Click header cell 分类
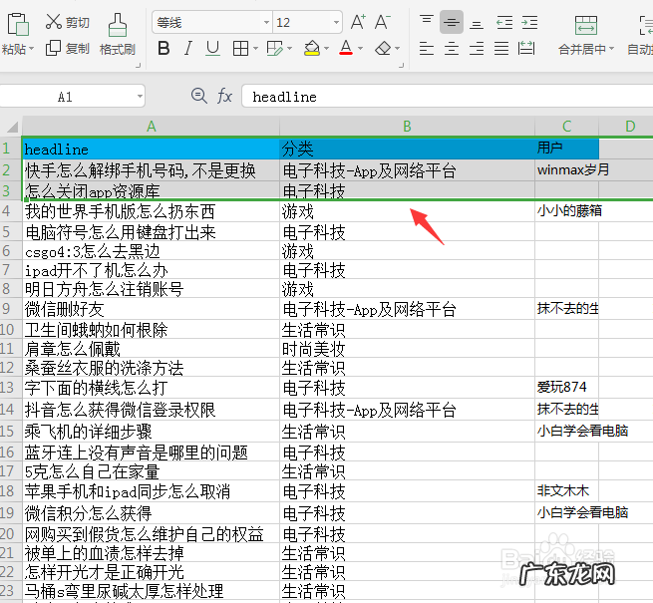Screen dimensions: 653x603 (x=407, y=149)
